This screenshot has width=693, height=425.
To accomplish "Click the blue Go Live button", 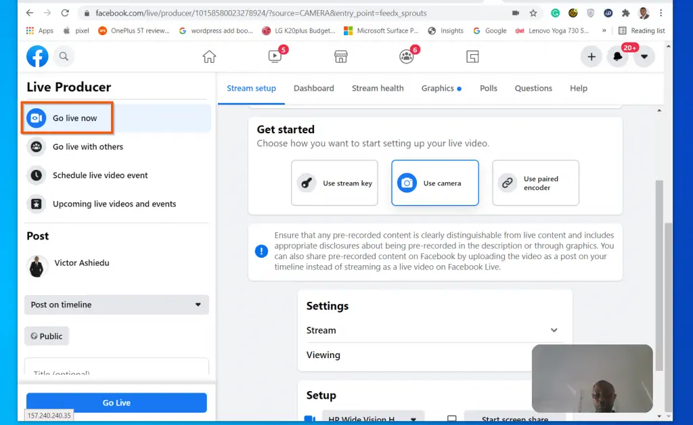I will [116, 403].
